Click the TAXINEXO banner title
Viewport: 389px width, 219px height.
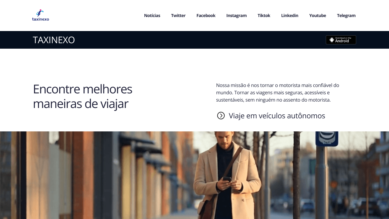coord(54,40)
